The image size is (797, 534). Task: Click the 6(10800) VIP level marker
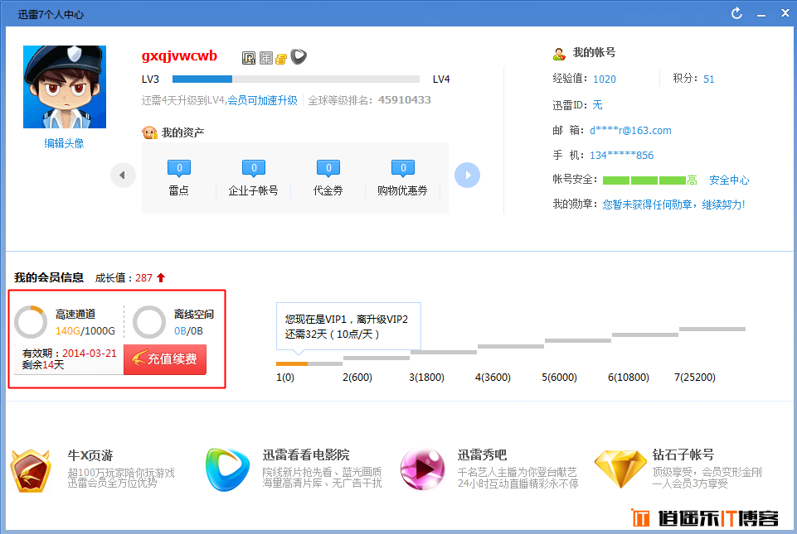pos(629,378)
